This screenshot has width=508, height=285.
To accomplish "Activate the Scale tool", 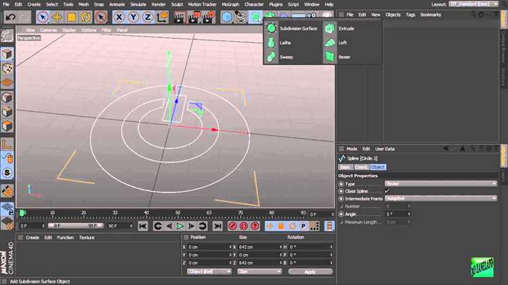I will coord(71,17).
